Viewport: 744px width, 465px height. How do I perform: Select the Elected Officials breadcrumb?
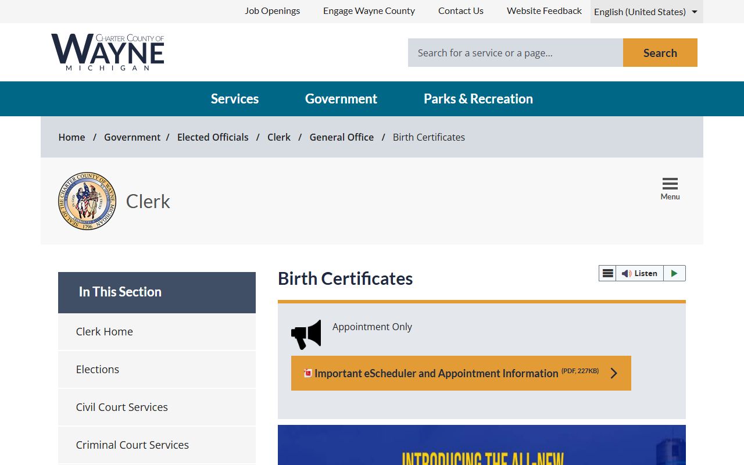point(213,137)
